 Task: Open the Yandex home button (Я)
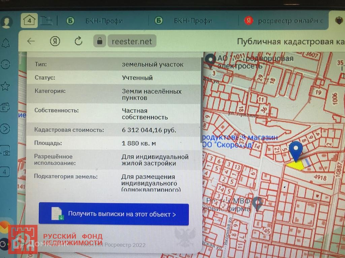point(55,41)
